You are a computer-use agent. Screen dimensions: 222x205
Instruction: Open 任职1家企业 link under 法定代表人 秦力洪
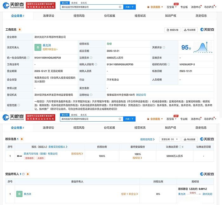[50, 49]
